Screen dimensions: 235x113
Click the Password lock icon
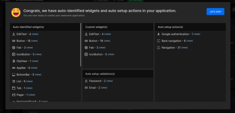pyautogui.click(x=86, y=81)
